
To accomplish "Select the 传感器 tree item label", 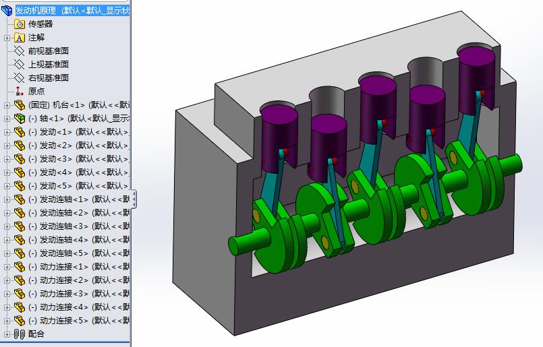I will pyautogui.click(x=40, y=24).
